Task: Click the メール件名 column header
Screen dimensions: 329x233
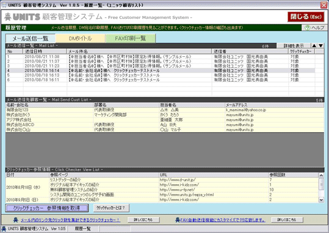Action: (139, 51)
